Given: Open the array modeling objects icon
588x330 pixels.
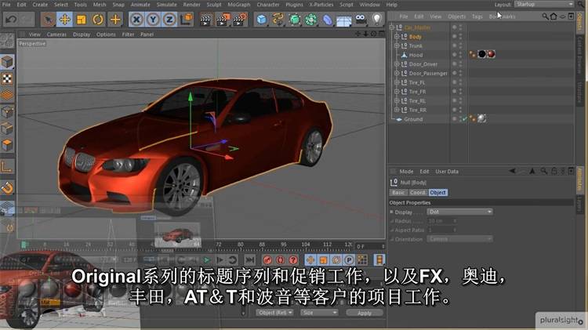Looking at the screenshot, I should pos(311,19).
